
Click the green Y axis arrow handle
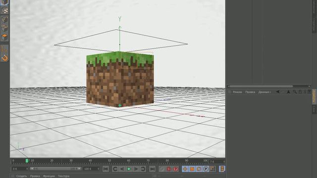click(x=120, y=28)
